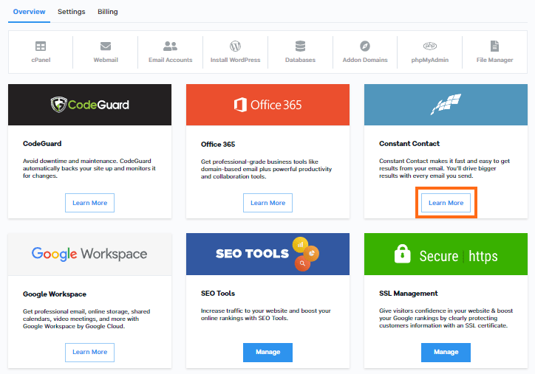Click the Constant Contact blue banner

click(446, 105)
